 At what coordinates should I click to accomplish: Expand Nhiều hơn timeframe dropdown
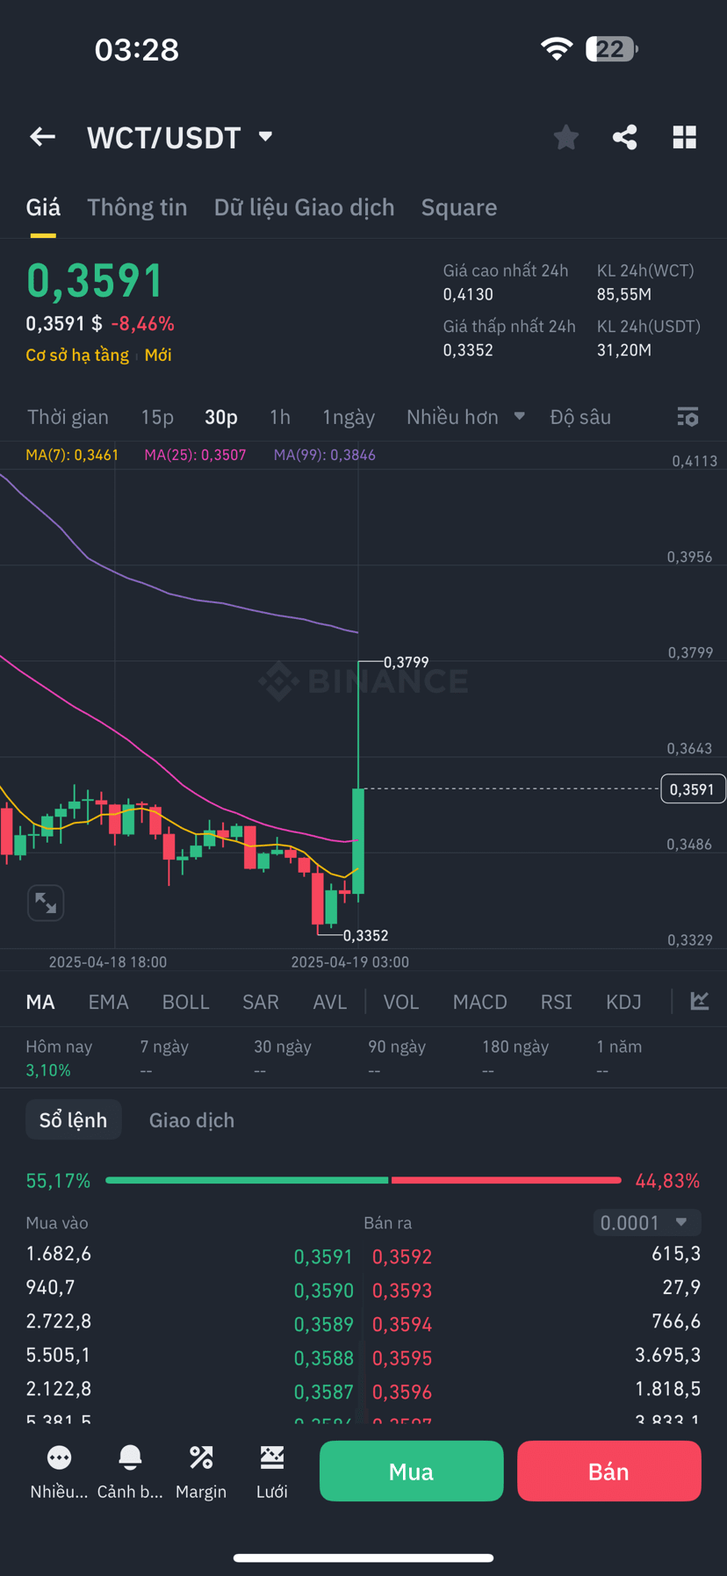[465, 417]
